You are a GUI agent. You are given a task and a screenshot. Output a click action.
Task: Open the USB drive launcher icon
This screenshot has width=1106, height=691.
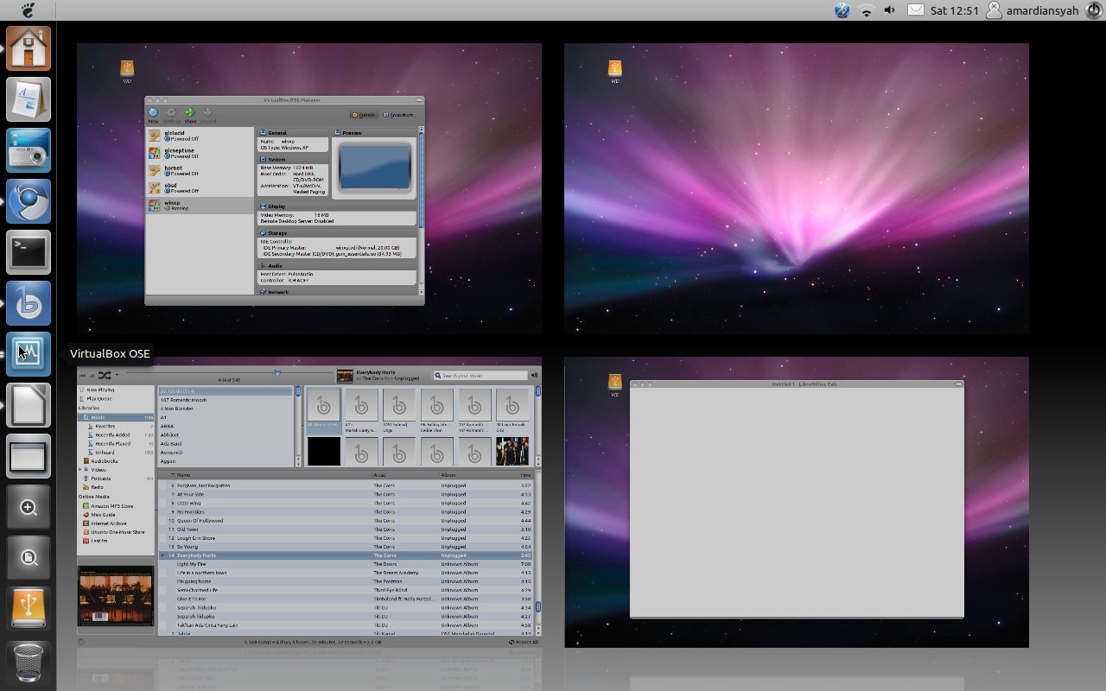[29, 609]
